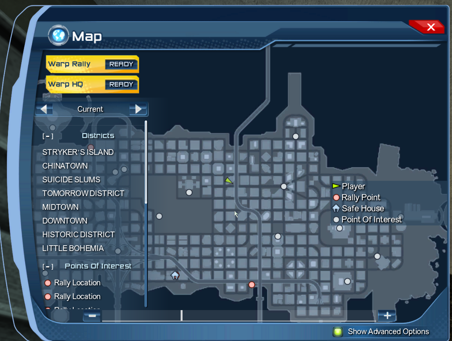Click the Player entry in the legend

pos(349,187)
